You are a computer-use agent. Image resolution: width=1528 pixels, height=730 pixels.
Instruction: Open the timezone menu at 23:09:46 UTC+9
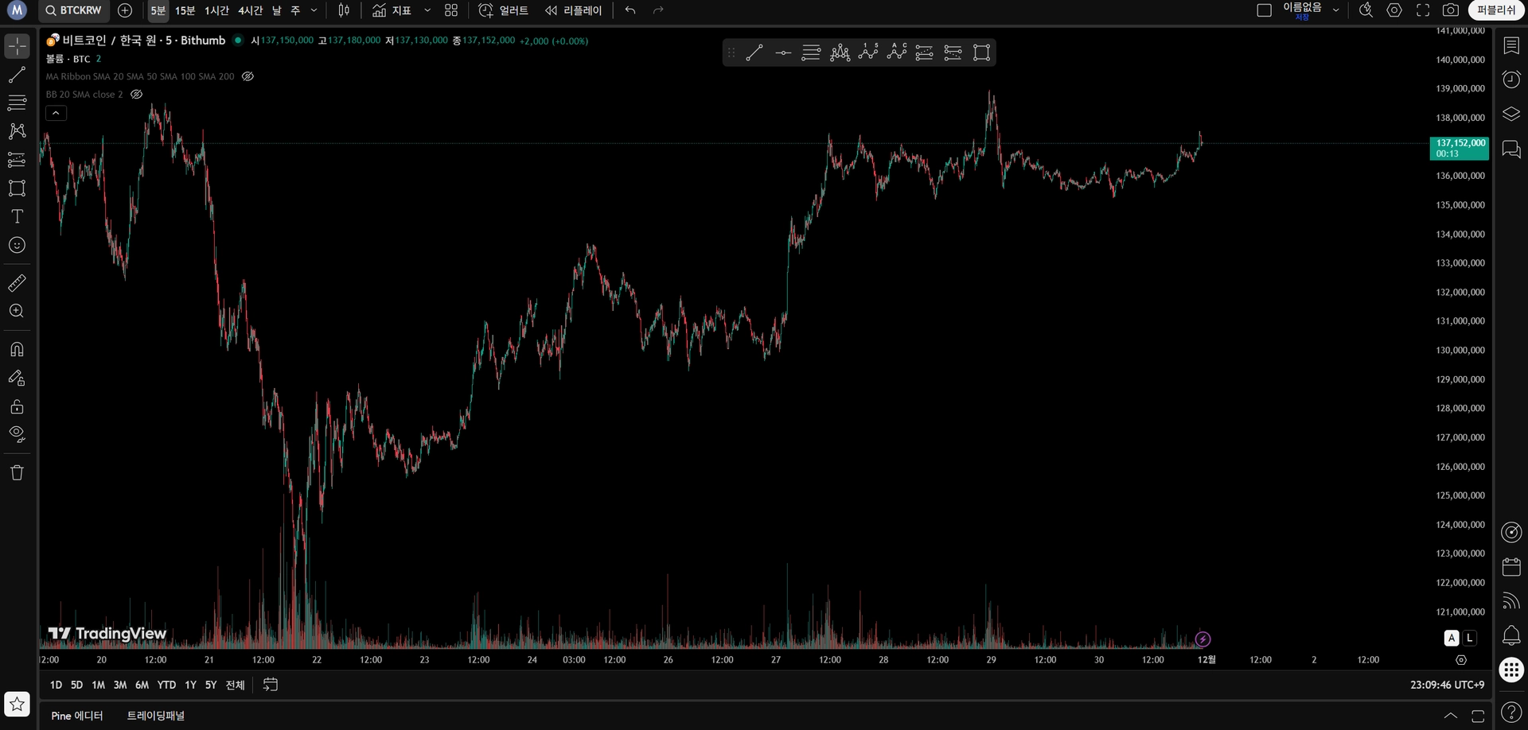point(1447,685)
